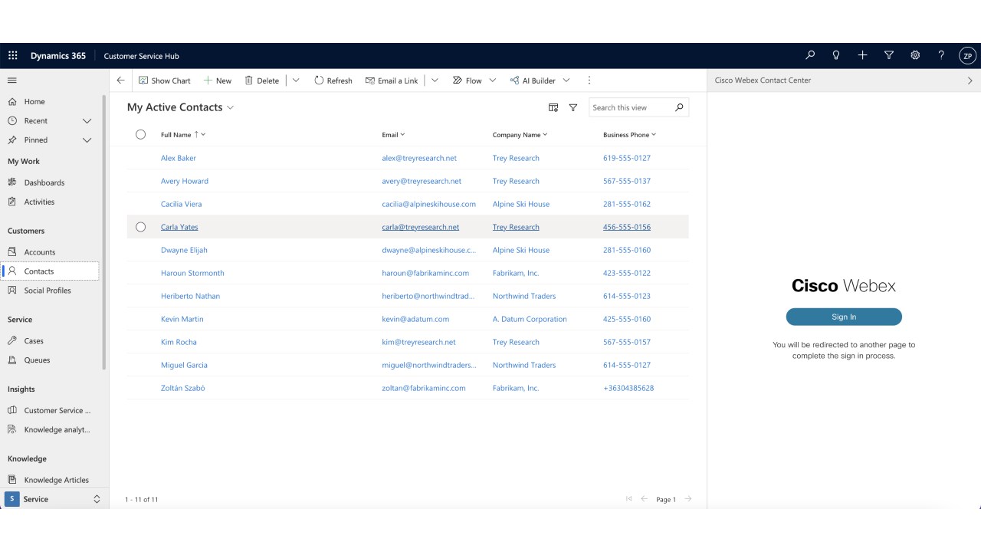The height and width of the screenshot is (552, 981).
Task: Go to next page arrow
Action: [x=688, y=499]
